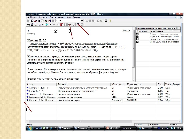Click the Ивонин entry in right panel list
The width and height of the screenshot is (186, 139).
click(164, 42)
